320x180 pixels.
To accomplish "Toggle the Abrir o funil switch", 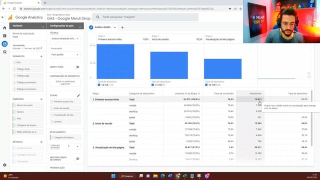I will pyautogui.click(x=76, y=67).
